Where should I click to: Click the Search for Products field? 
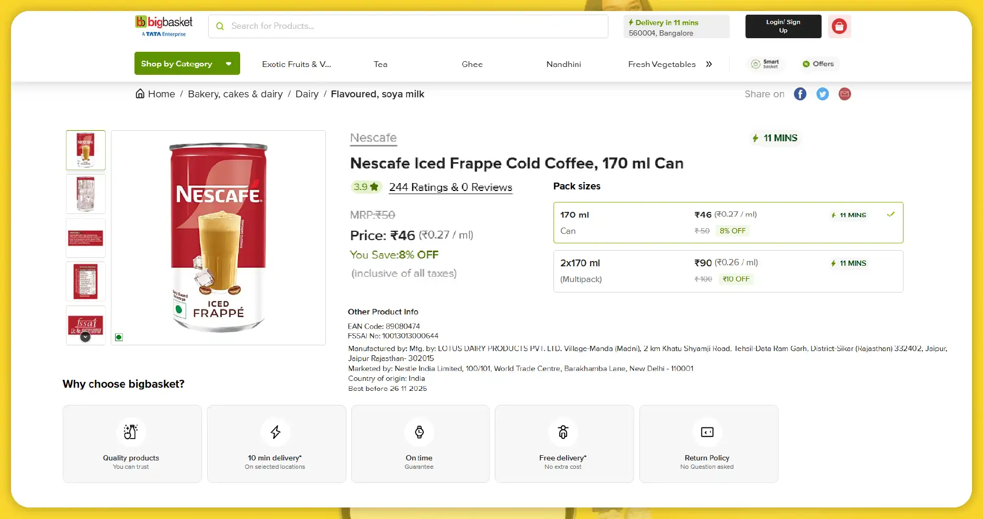[x=408, y=26]
